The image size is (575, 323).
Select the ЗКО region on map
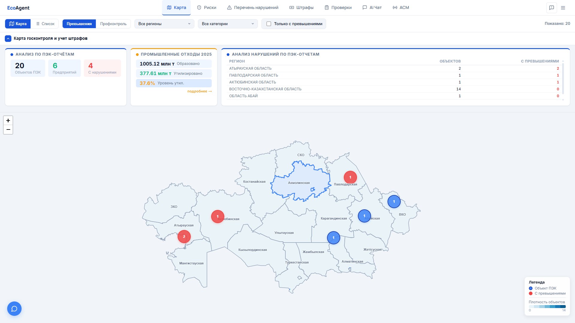(174, 207)
